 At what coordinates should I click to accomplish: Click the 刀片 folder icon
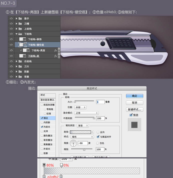tap(20, 66)
